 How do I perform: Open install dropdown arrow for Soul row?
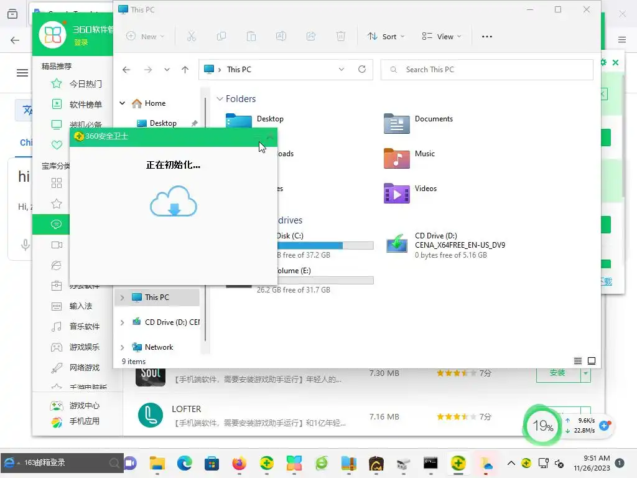pyautogui.click(x=585, y=373)
